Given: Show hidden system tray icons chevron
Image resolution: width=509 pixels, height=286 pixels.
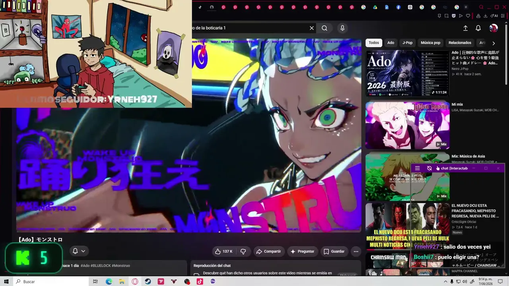Looking at the screenshot, I should click(445, 282).
